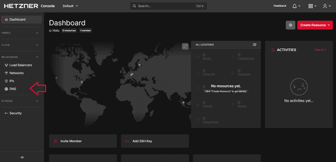Screen dimensions: 336x162
Task: Click the Networks sidebar icon
Action: pyautogui.click(x=6, y=73)
